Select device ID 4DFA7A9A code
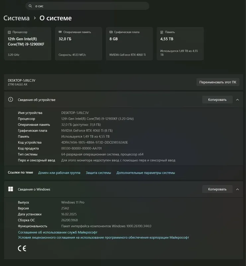The image size is (246, 266). pos(95,143)
